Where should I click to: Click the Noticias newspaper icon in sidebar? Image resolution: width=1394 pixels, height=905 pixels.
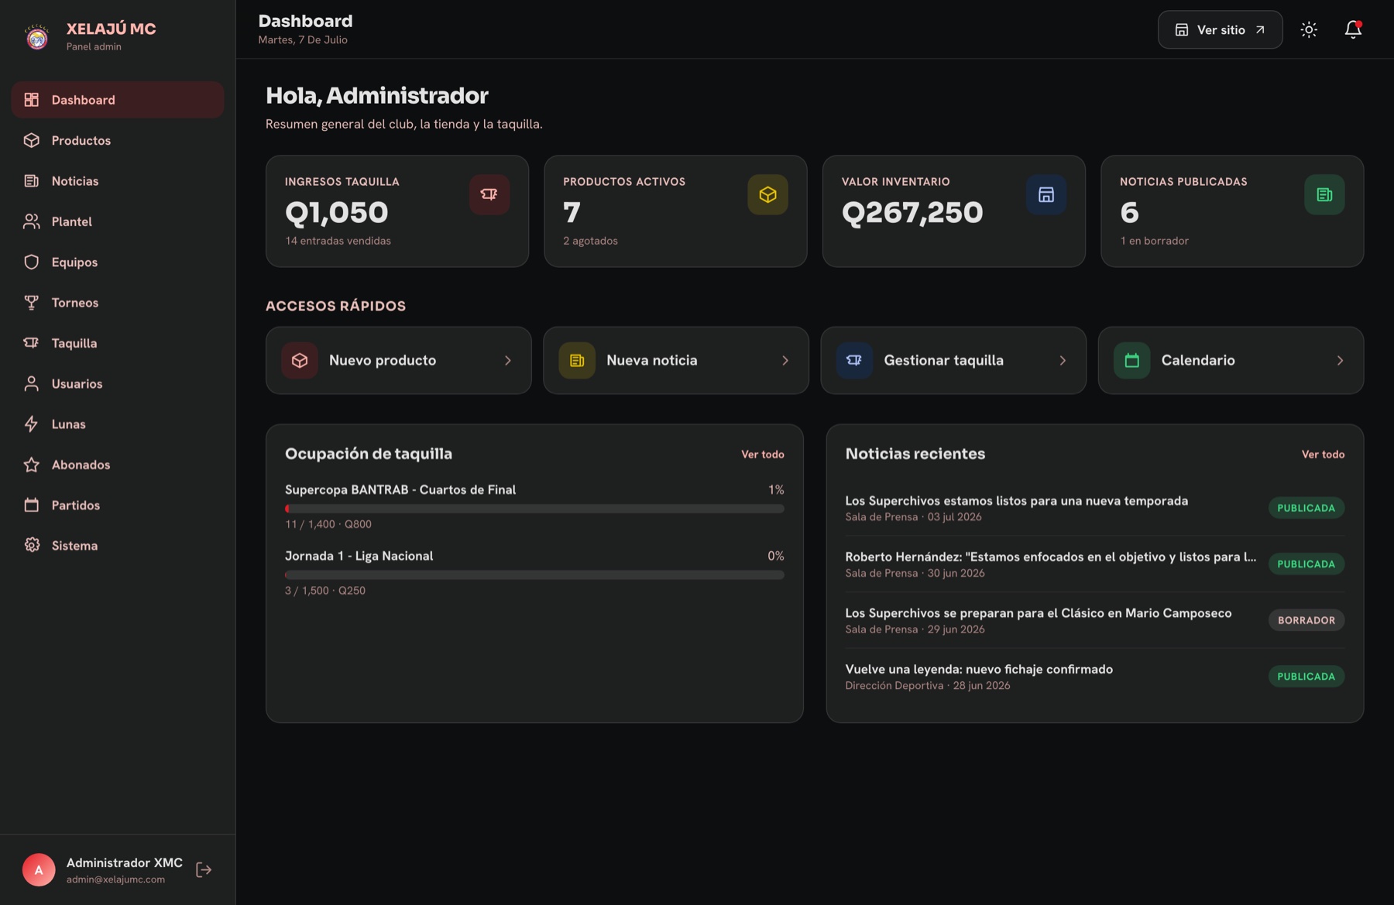(x=32, y=180)
